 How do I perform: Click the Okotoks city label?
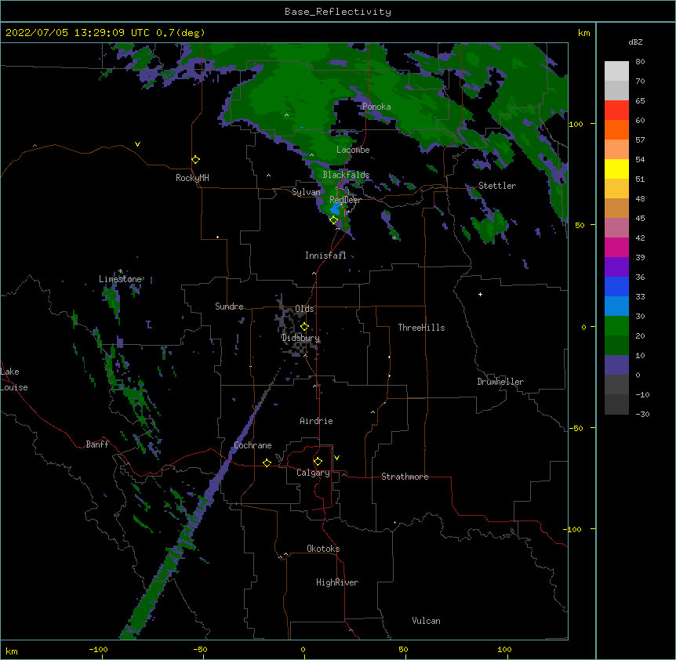[323, 549]
